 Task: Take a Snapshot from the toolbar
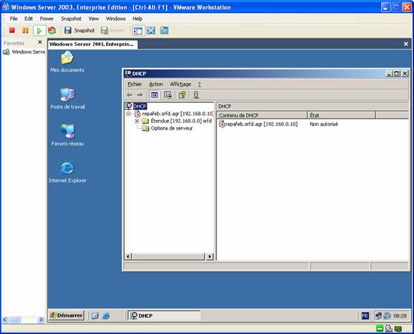tap(80, 30)
